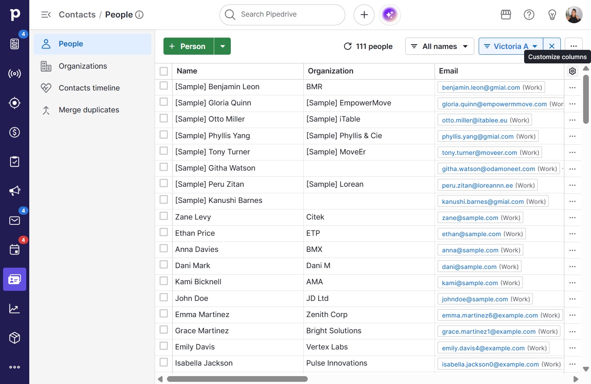Open benjamin.leon@gmial.com email link

click(481, 87)
